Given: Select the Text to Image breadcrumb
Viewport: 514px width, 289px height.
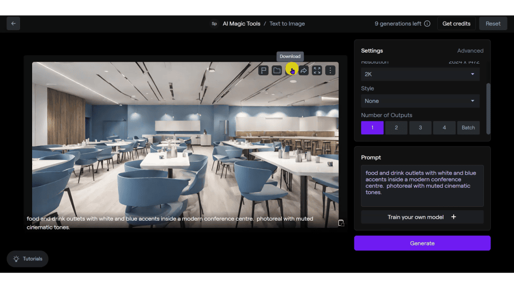Looking at the screenshot, I should 287,23.
